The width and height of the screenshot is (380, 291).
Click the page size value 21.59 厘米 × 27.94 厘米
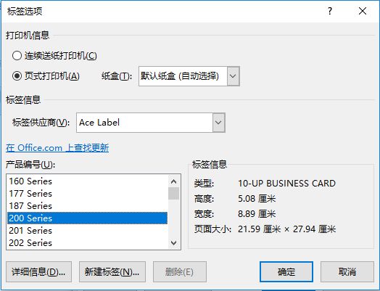pos(286,229)
